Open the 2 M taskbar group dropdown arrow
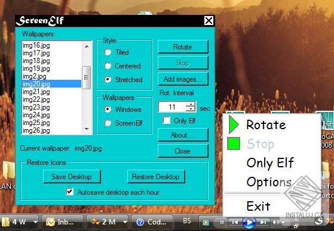The height and width of the screenshot is (231, 334). 125,222
